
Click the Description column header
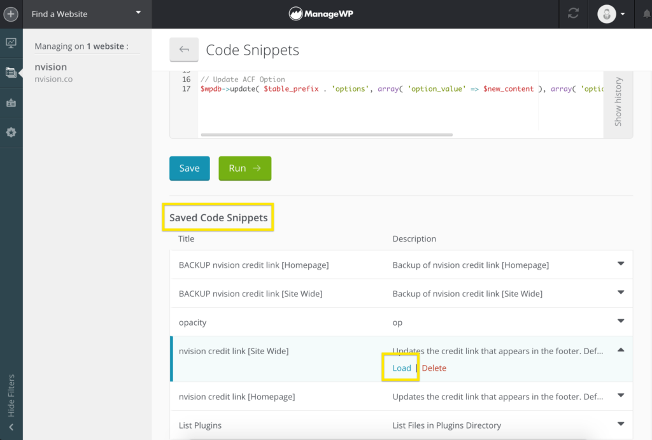coord(414,238)
